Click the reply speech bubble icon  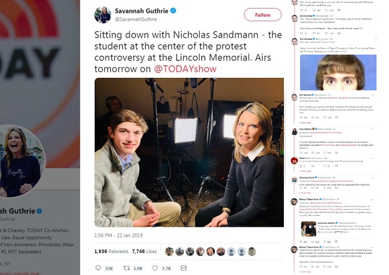100,268
